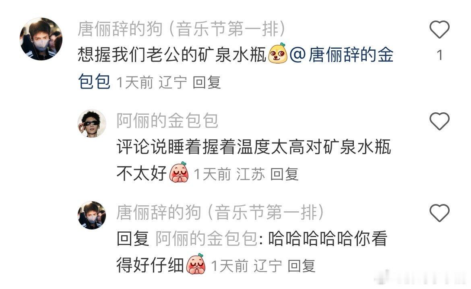Screen dimensions: 471x289
Task: Open the sunglasses avatar of 阿俪的金包包
Action: (92, 124)
